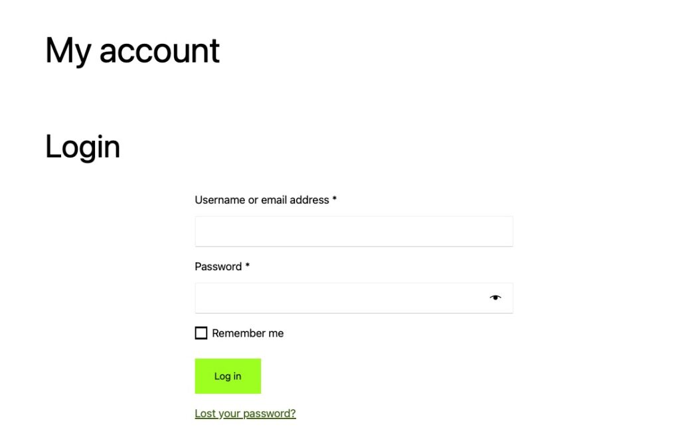Click the My account page heading
This screenshot has width=680, height=445.
132,50
